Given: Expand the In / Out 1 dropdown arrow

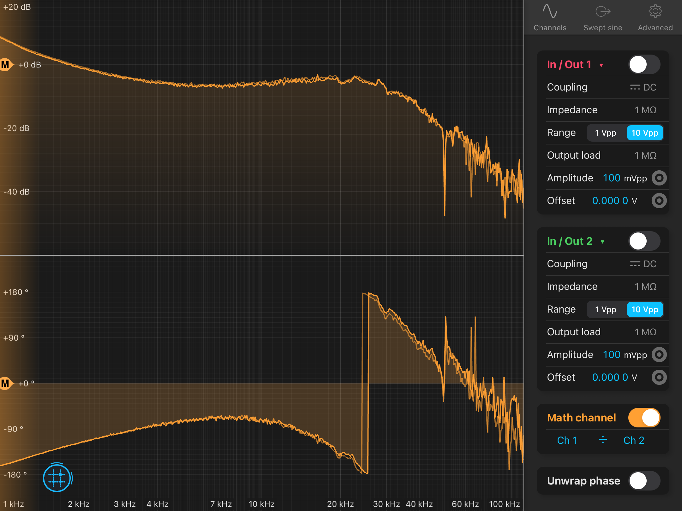Looking at the screenshot, I should [x=601, y=65].
